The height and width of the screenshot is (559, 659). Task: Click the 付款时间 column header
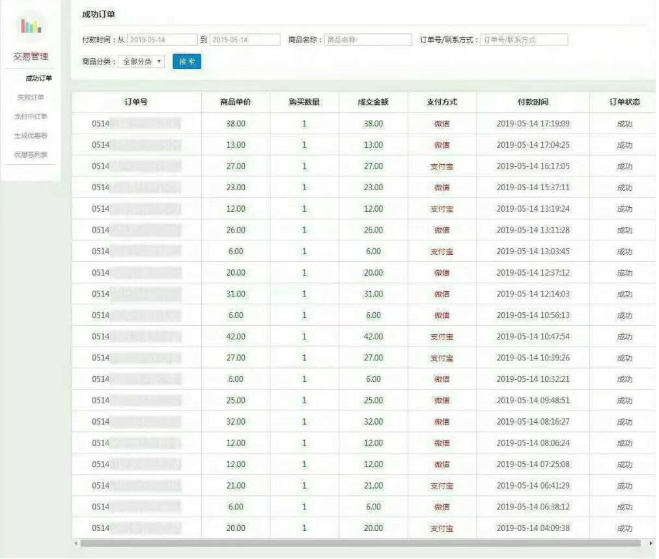point(533,102)
